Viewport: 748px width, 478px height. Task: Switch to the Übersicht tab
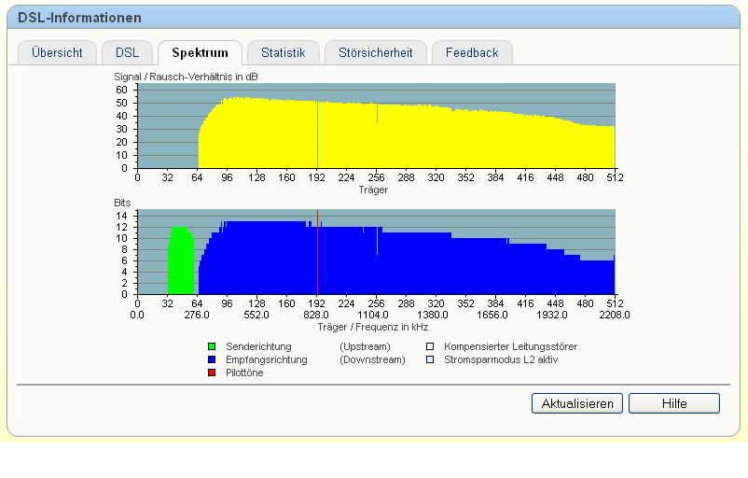(57, 52)
